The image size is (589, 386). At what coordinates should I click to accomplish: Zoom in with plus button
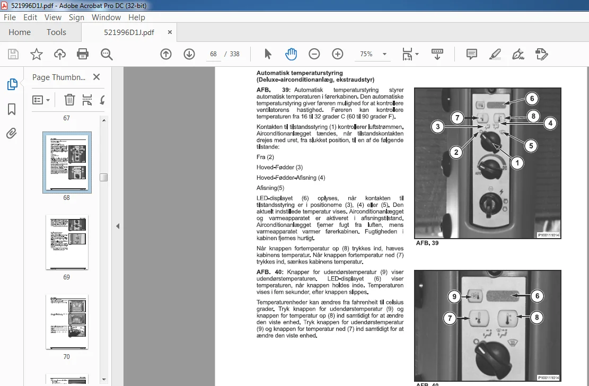[338, 54]
